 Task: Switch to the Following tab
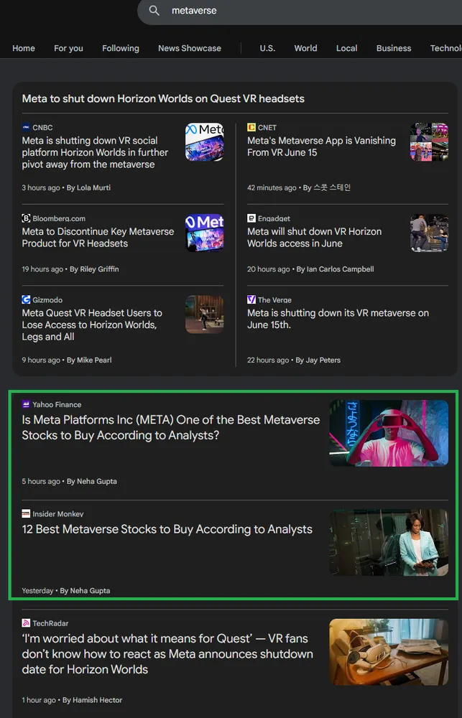click(121, 48)
